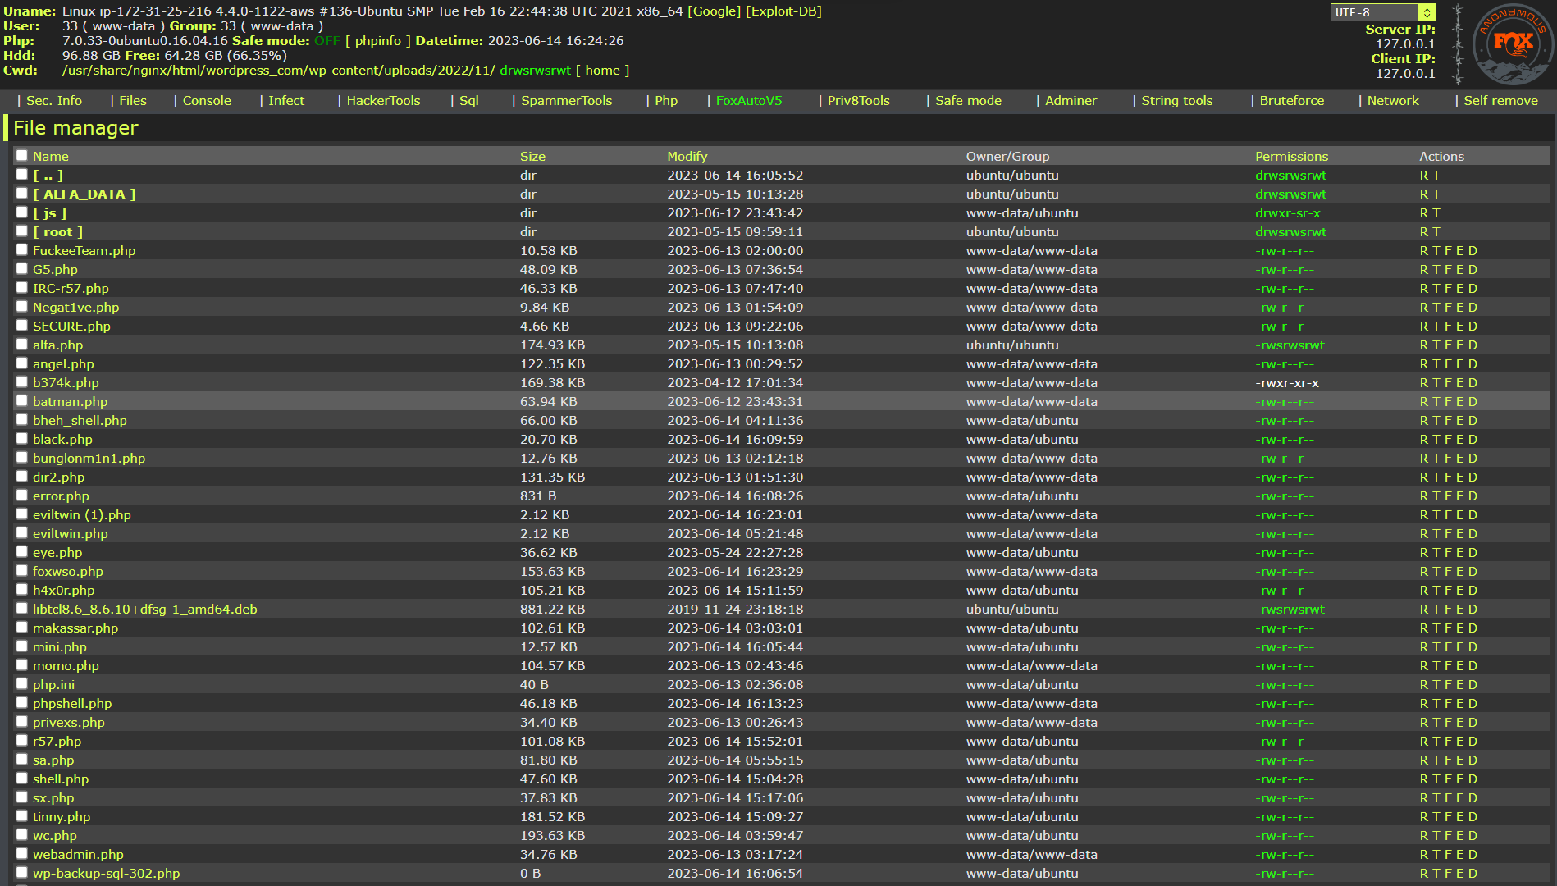1557x886 pixels.
Task: Open the foxwso.php file
Action: pos(68,572)
